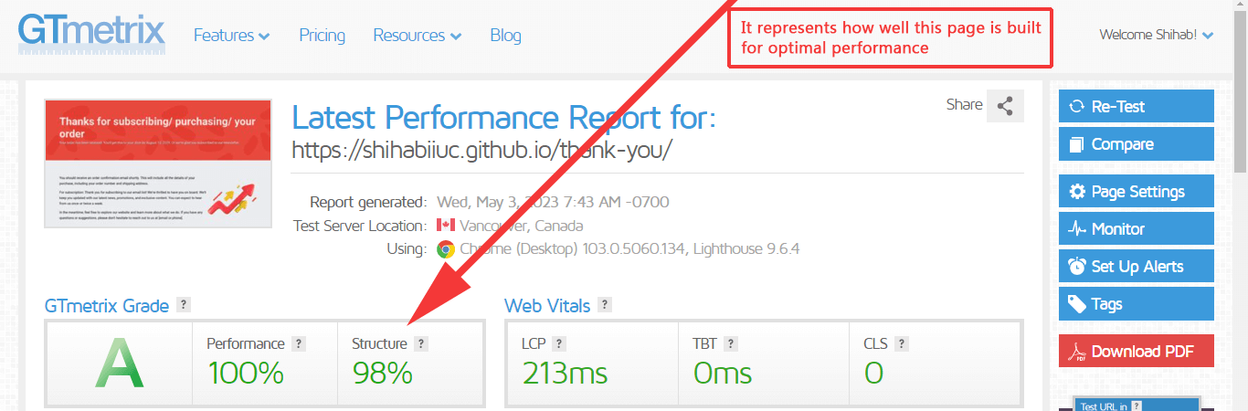Click the LCP help icon
This screenshot has width=1248, height=411.
tap(559, 343)
